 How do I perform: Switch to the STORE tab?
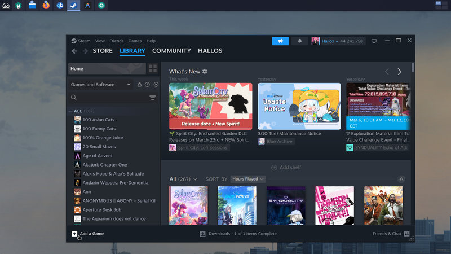[x=103, y=51]
